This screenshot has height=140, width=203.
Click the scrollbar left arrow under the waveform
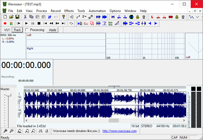coord(26,120)
